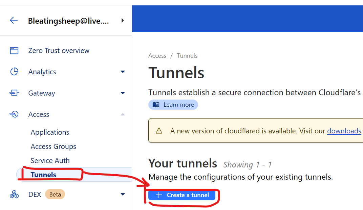Open the account switcher dropdown
The height and width of the screenshot is (210, 363).
click(x=123, y=20)
